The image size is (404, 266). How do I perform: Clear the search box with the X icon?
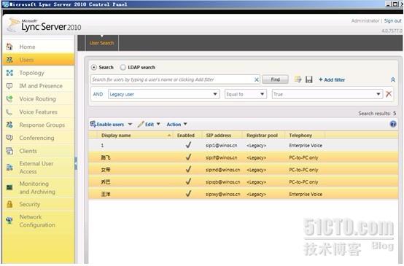[257, 79]
